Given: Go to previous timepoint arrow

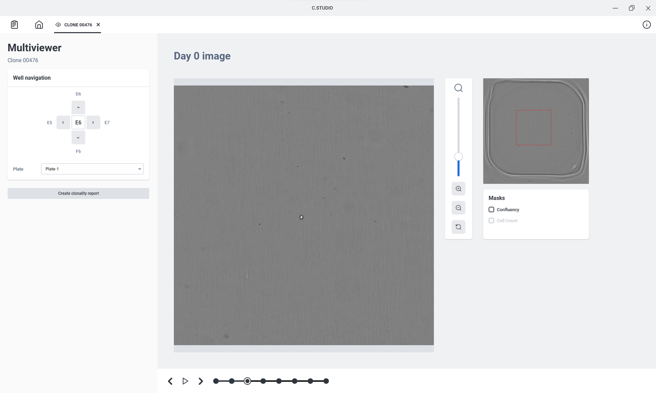Looking at the screenshot, I should point(170,381).
